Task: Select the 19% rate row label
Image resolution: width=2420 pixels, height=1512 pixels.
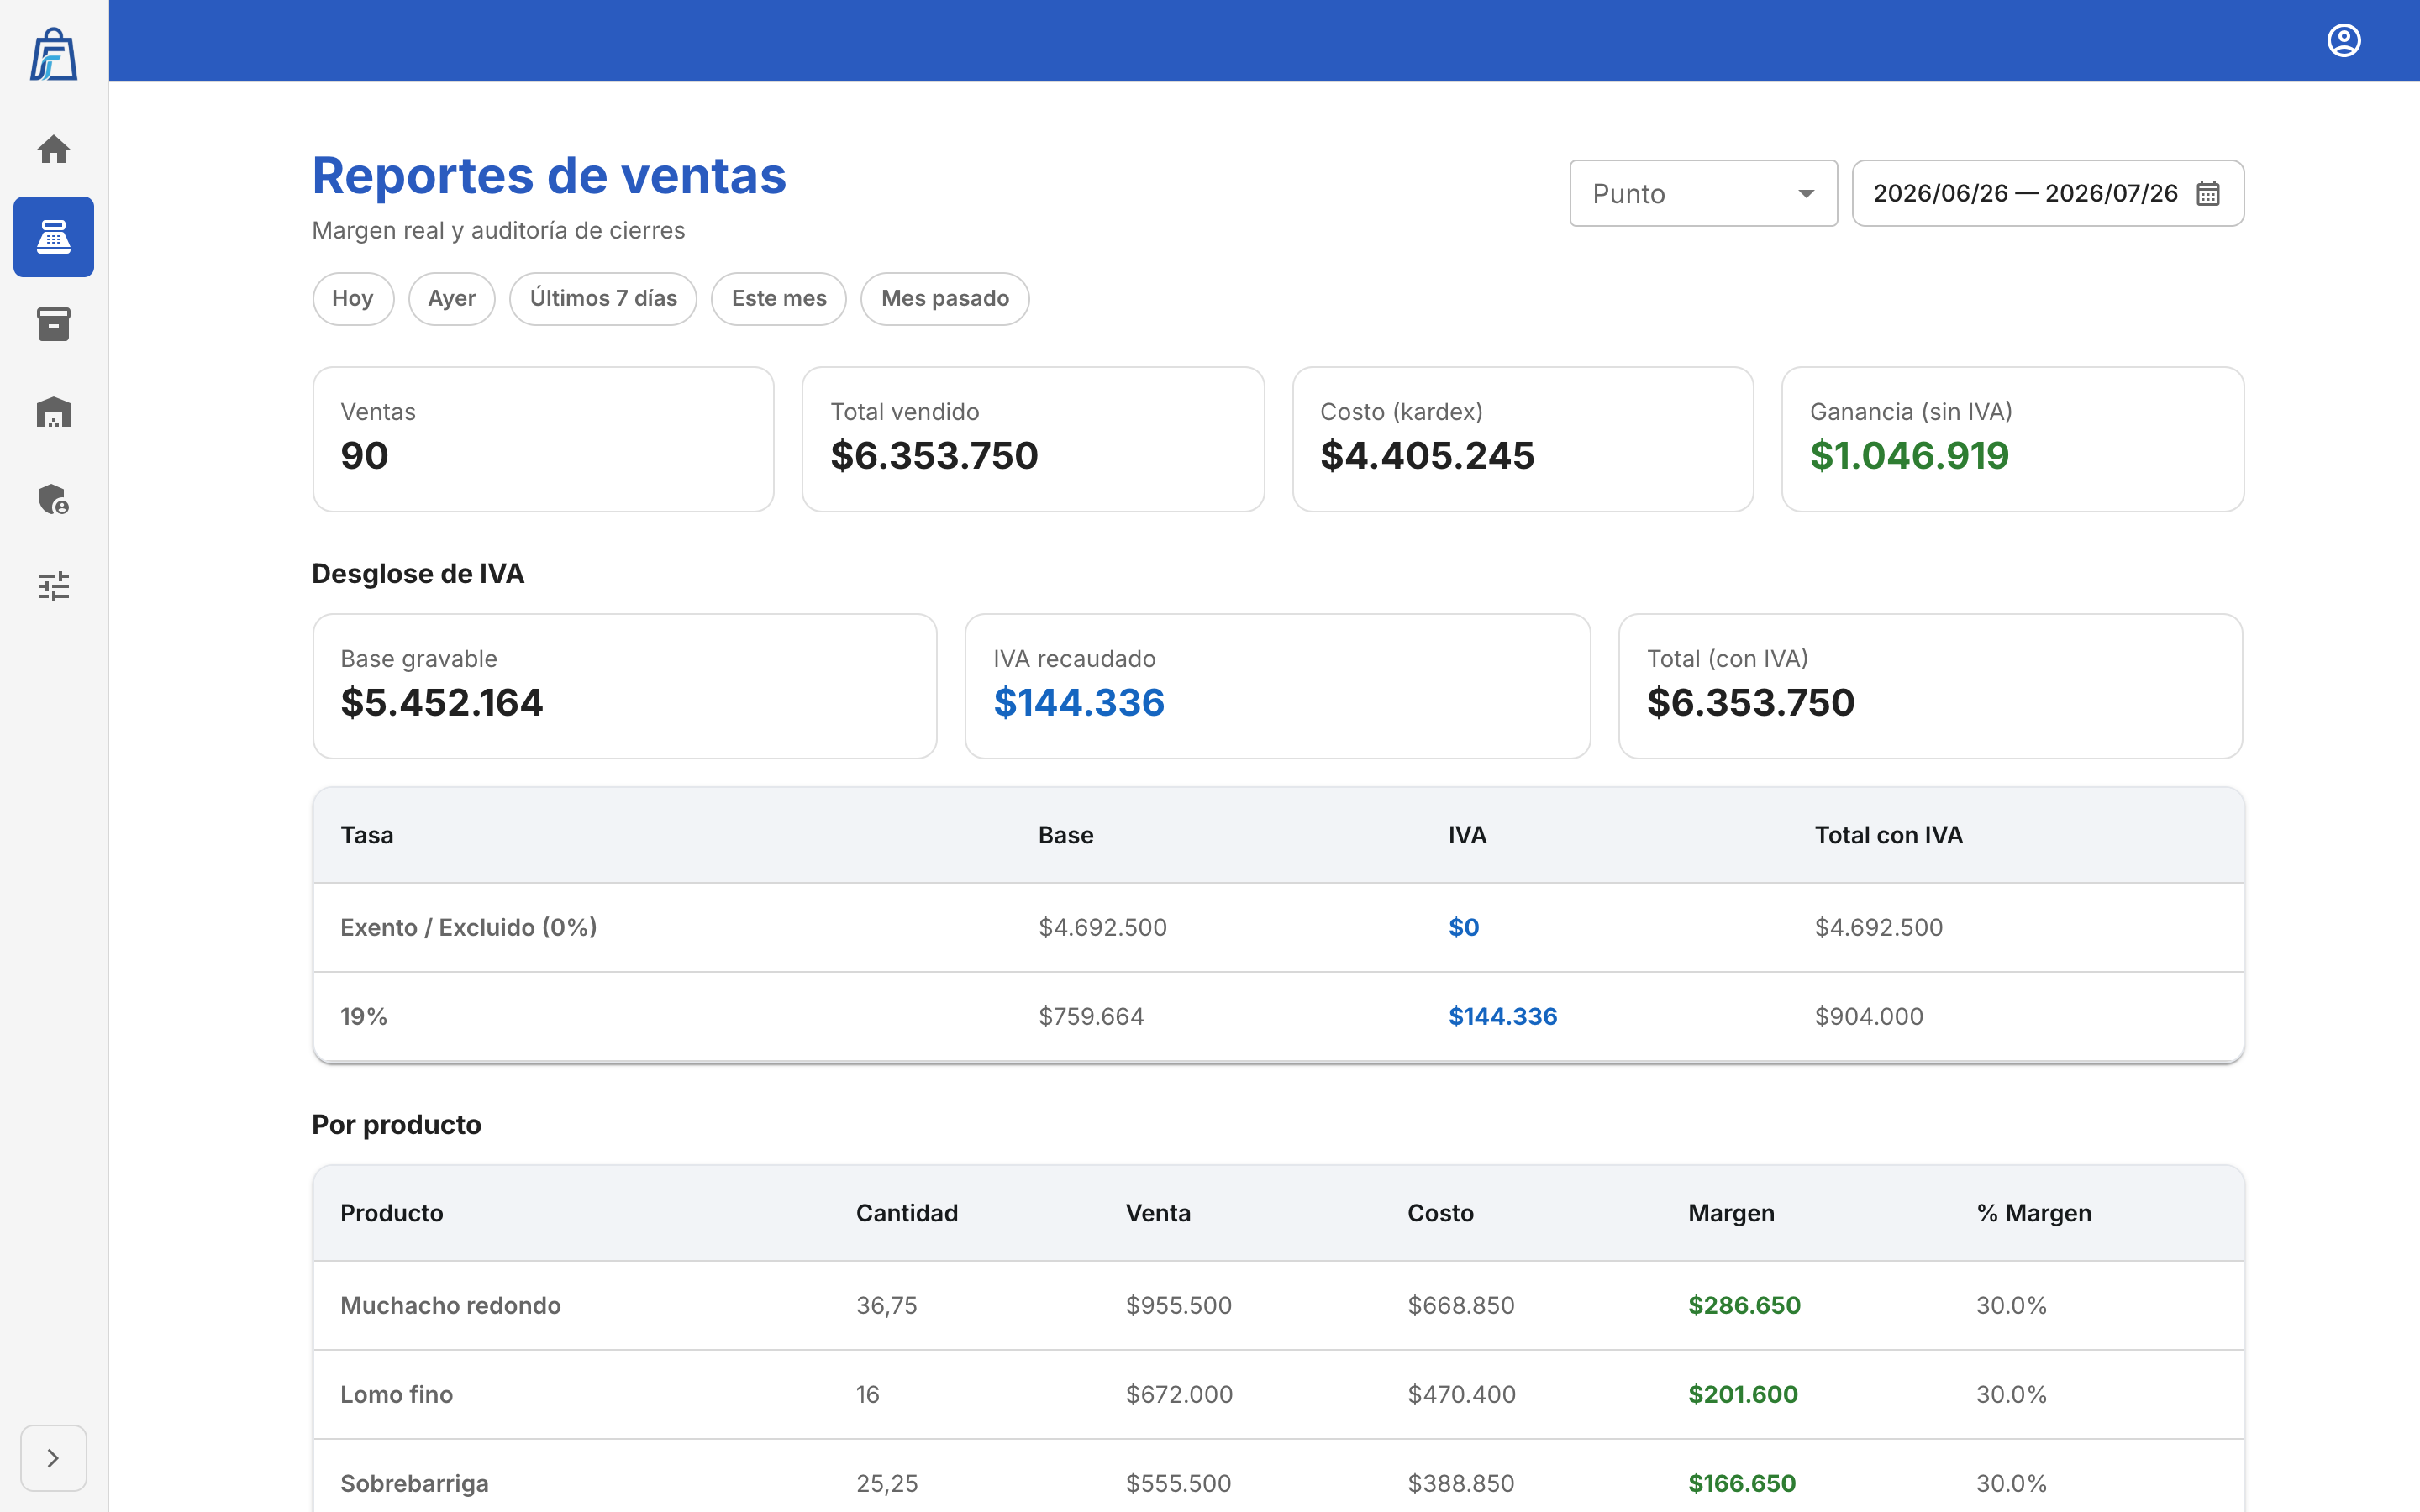Action: (x=364, y=1016)
